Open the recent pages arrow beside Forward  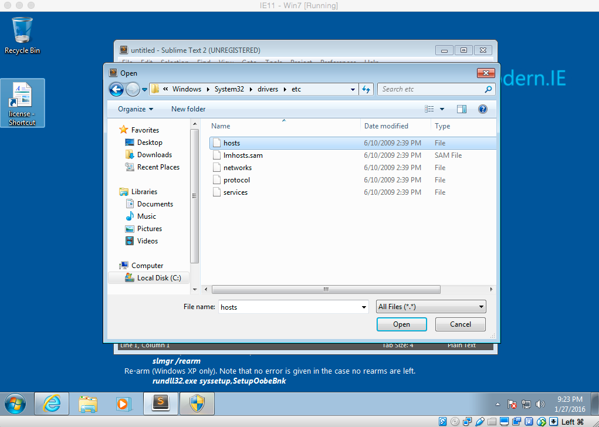coord(144,90)
